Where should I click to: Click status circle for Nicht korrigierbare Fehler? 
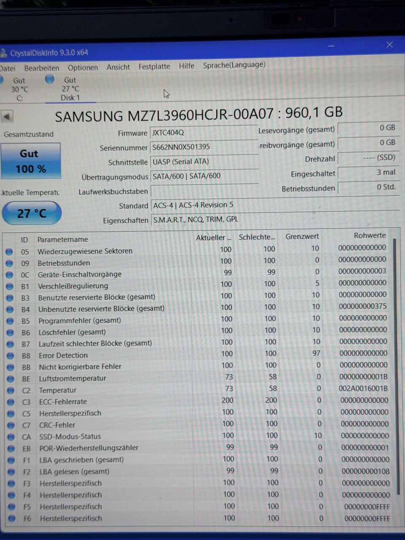(x=11, y=367)
